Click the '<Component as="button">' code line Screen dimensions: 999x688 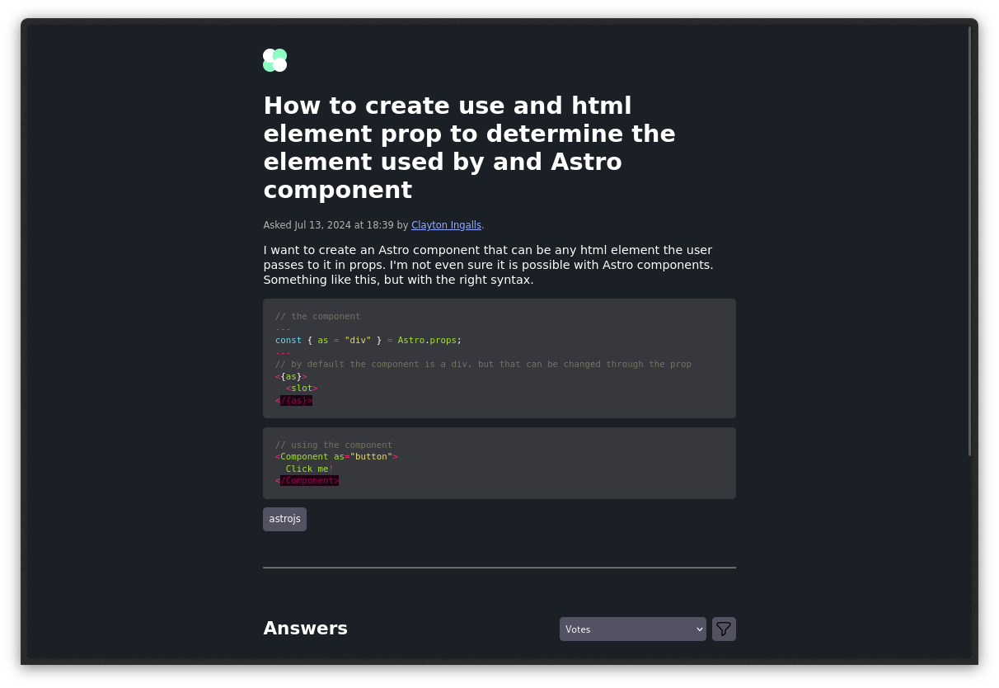tap(336, 456)
